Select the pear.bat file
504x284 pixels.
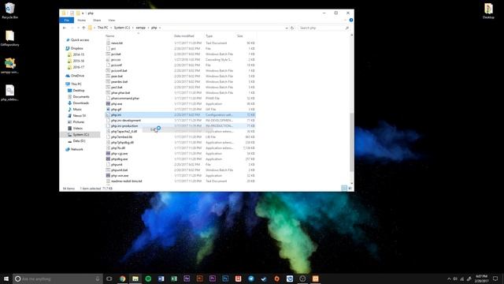click(180, 76)
